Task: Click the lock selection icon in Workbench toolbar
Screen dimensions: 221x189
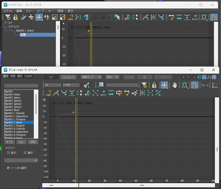Action: tap(154, 85)
